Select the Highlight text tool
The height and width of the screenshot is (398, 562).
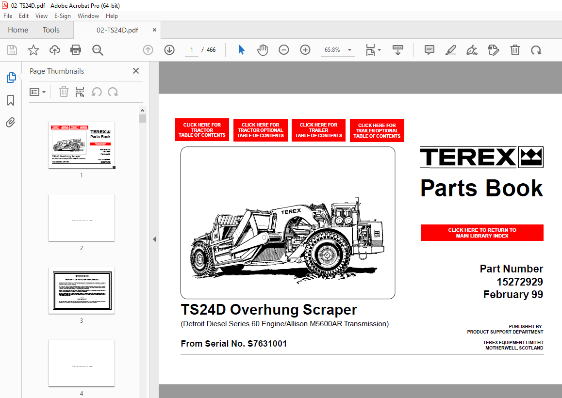(x=450, y=50)
